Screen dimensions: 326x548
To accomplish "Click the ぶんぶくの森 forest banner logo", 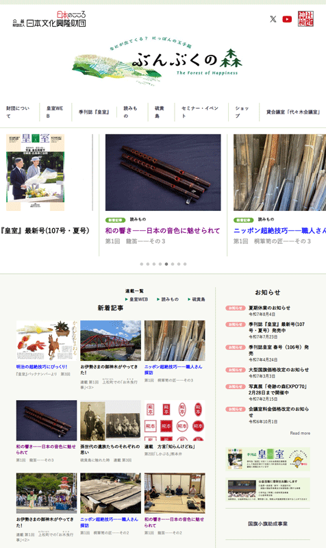I will point(158,61).
